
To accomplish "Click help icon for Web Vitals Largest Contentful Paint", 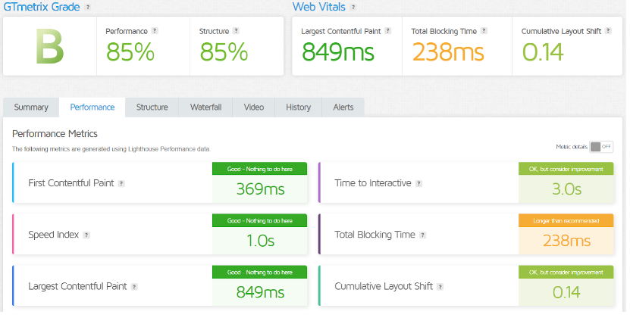I will 387,31.
